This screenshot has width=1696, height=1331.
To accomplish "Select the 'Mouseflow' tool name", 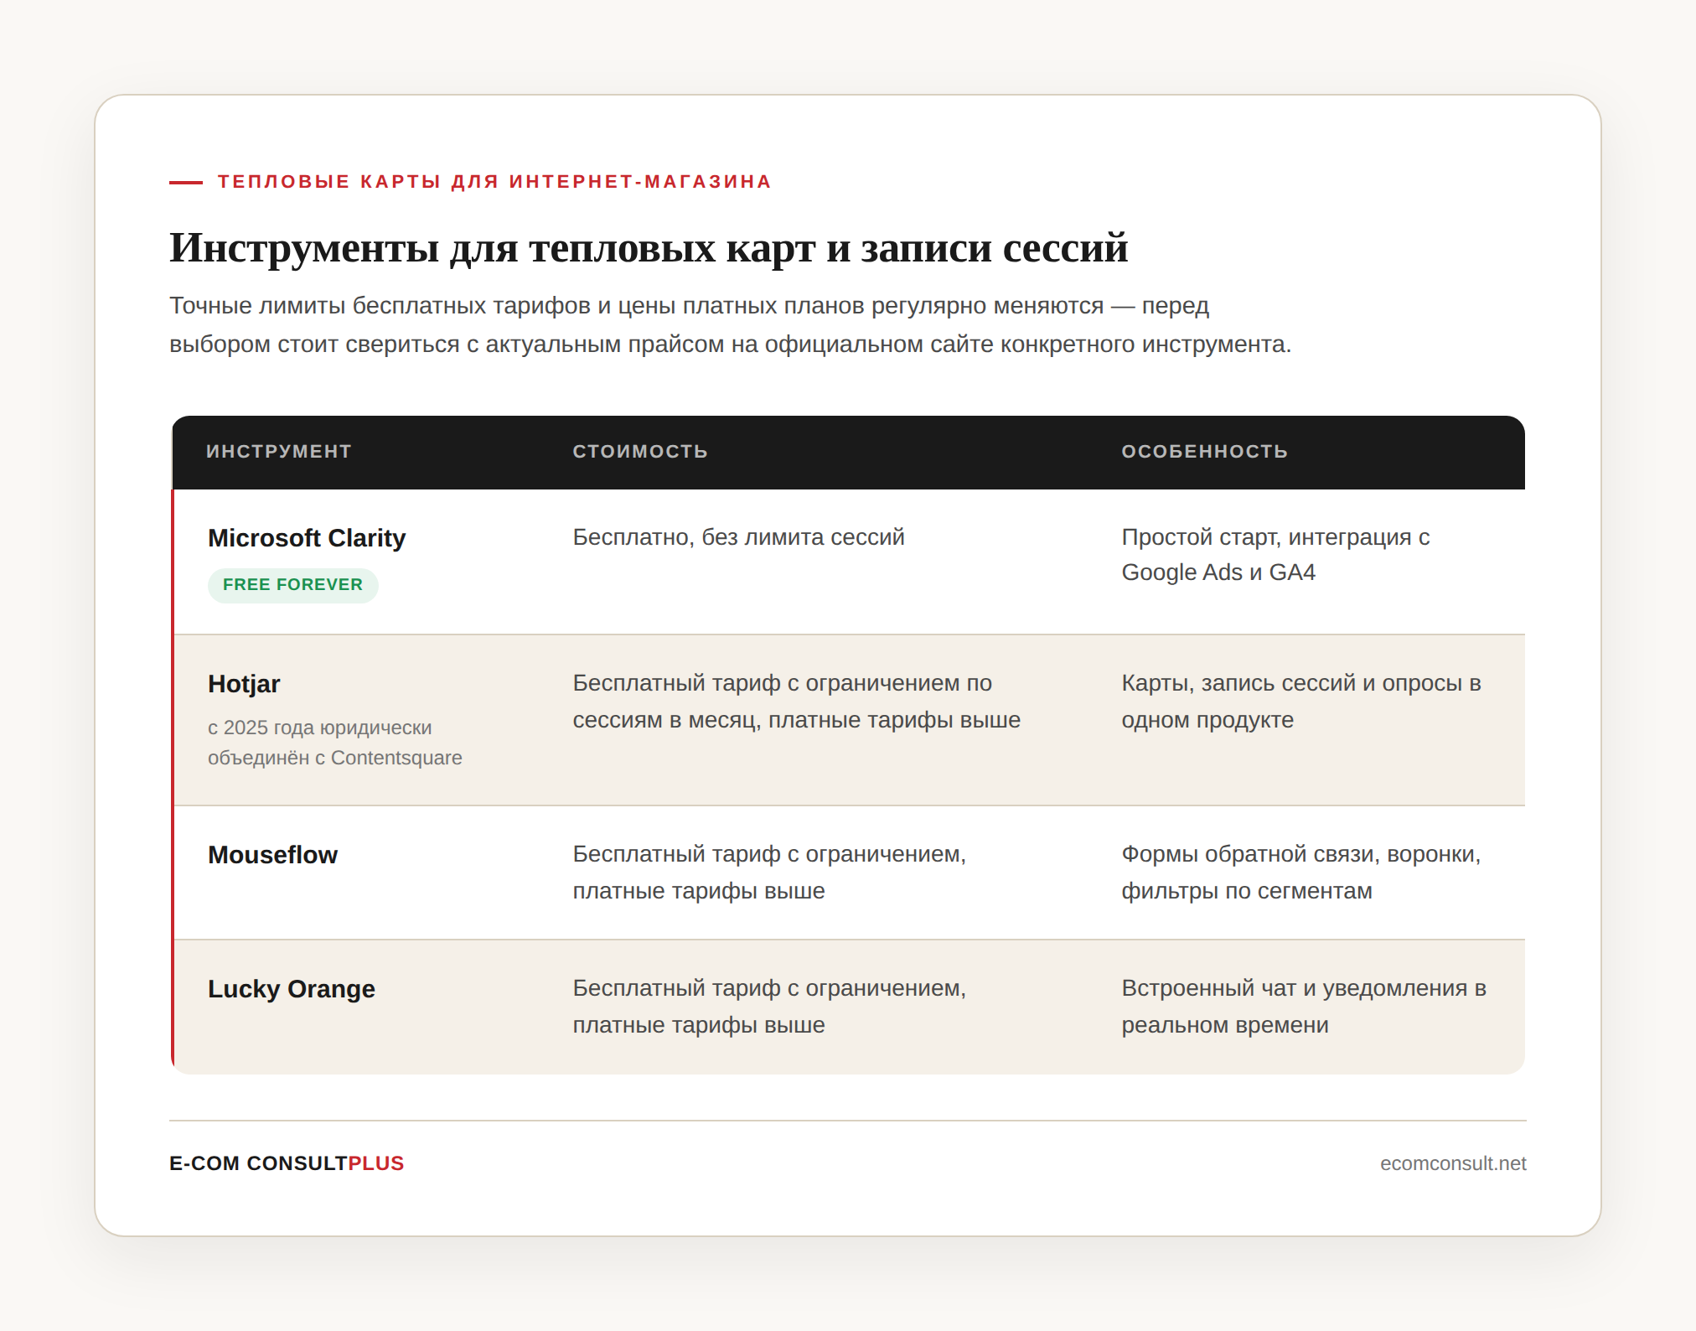I will (x=272, y=855).
